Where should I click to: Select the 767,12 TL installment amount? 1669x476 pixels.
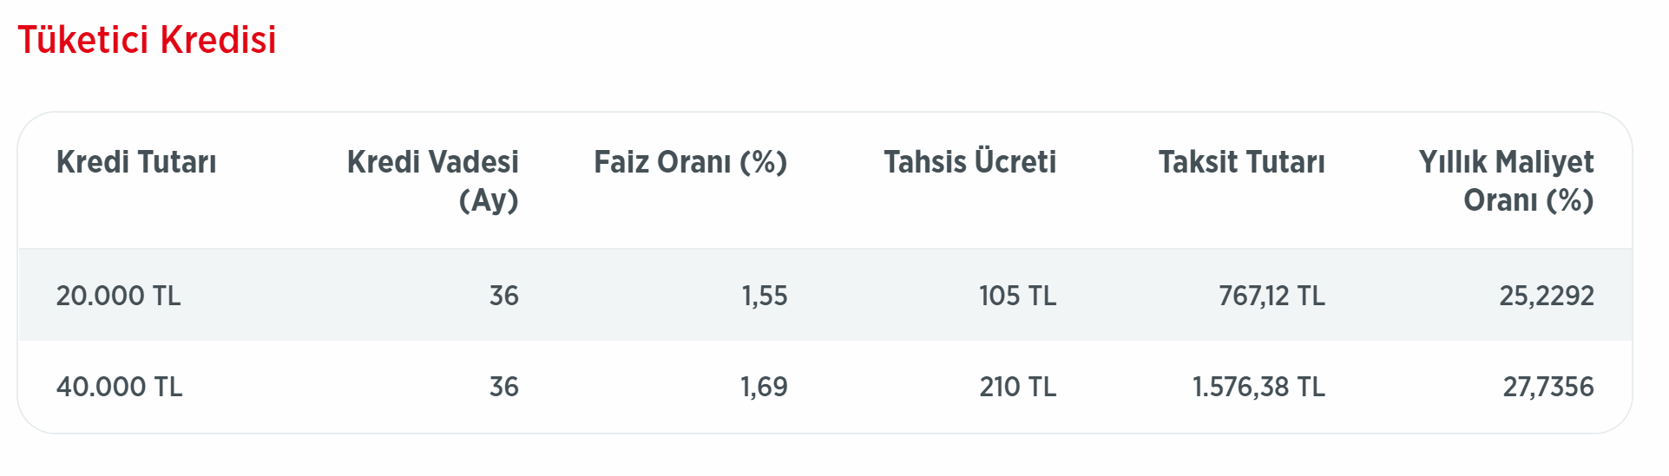(x=1271, y=296)
